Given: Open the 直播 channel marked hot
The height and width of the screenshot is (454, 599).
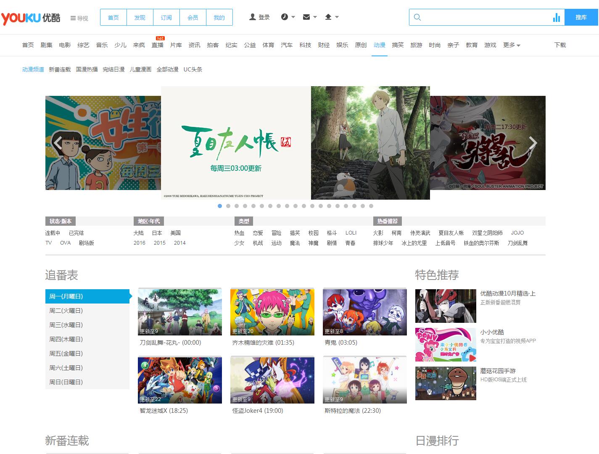Looking at the screenshot, I should [x=158, y=45].
